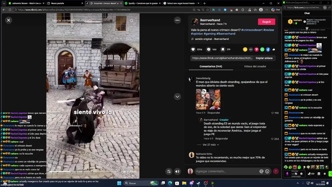Reply to Demolisherig's comment via Responder

213,113
